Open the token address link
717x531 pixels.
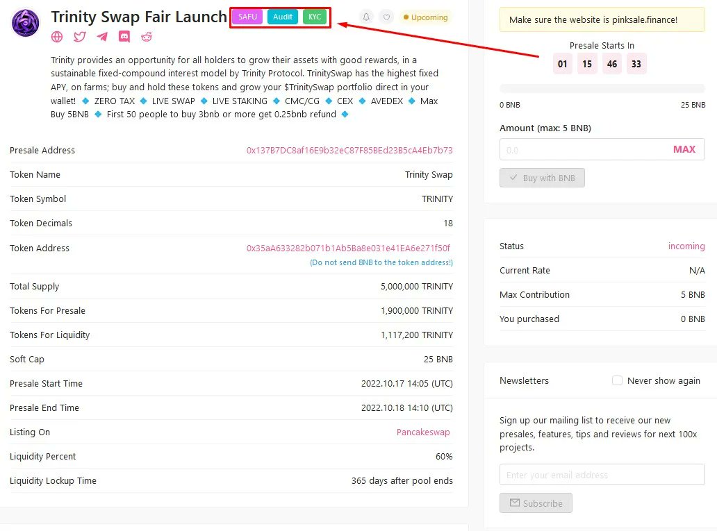pyautogui.click(x=350, y=248)
